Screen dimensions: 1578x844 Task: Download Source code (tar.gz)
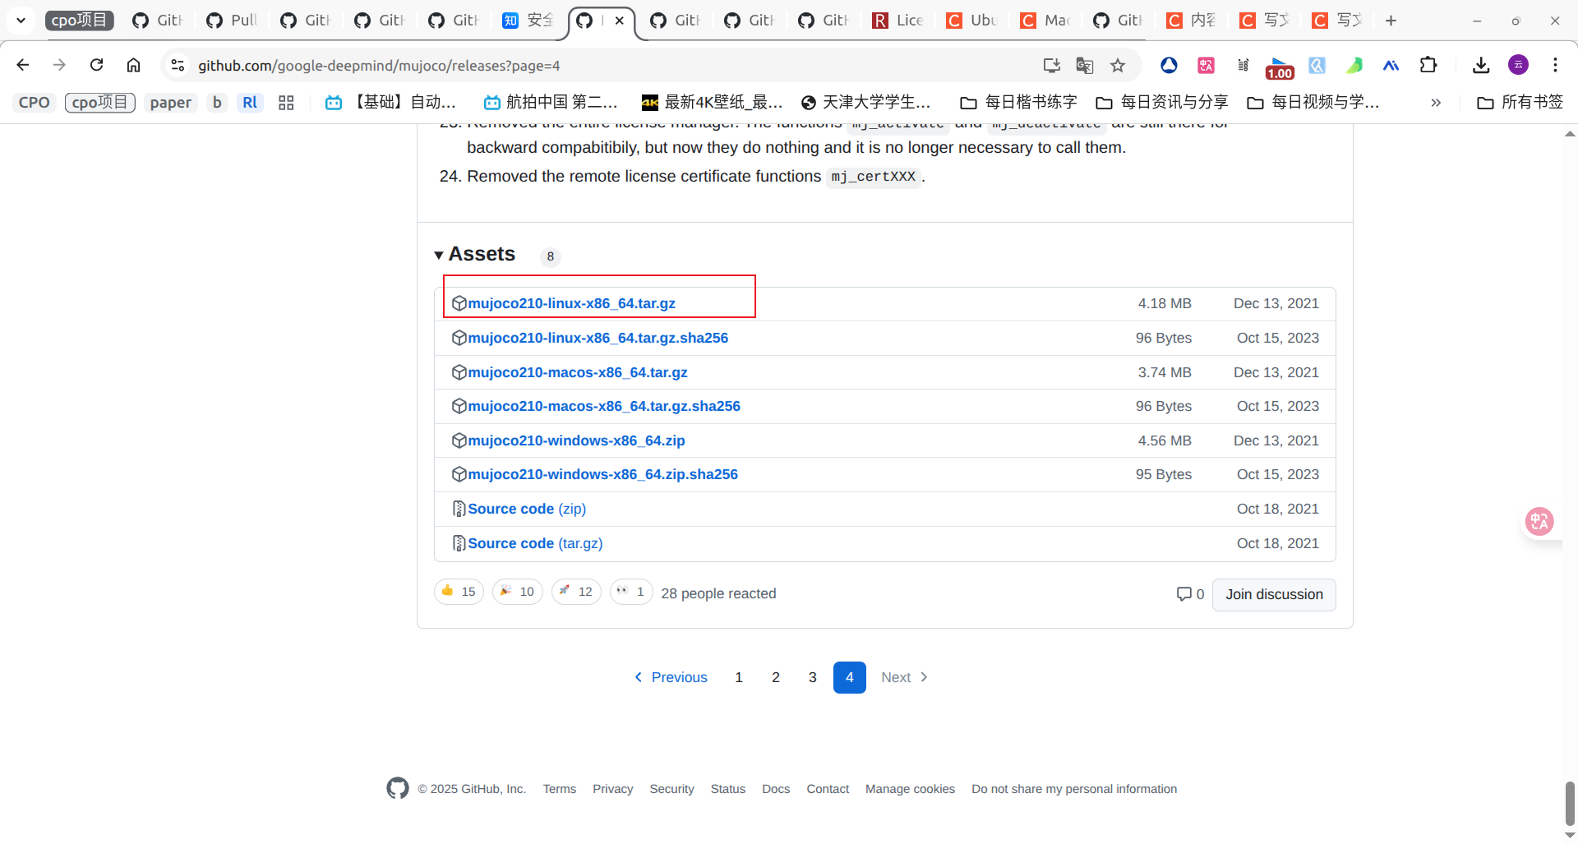pos(535,543)
